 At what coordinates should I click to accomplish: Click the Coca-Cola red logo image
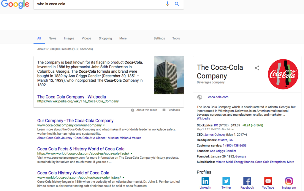click(283, 74)
